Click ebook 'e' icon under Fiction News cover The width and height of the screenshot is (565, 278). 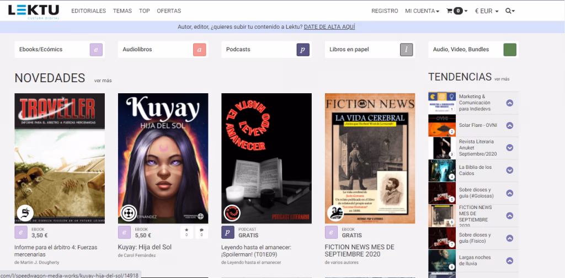click(331, 232)
